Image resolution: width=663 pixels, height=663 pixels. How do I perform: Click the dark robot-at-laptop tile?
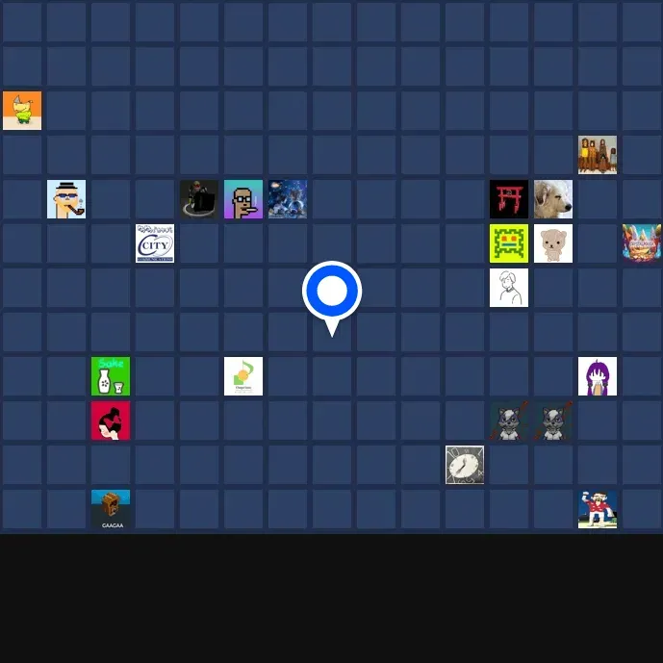(199, 199)
